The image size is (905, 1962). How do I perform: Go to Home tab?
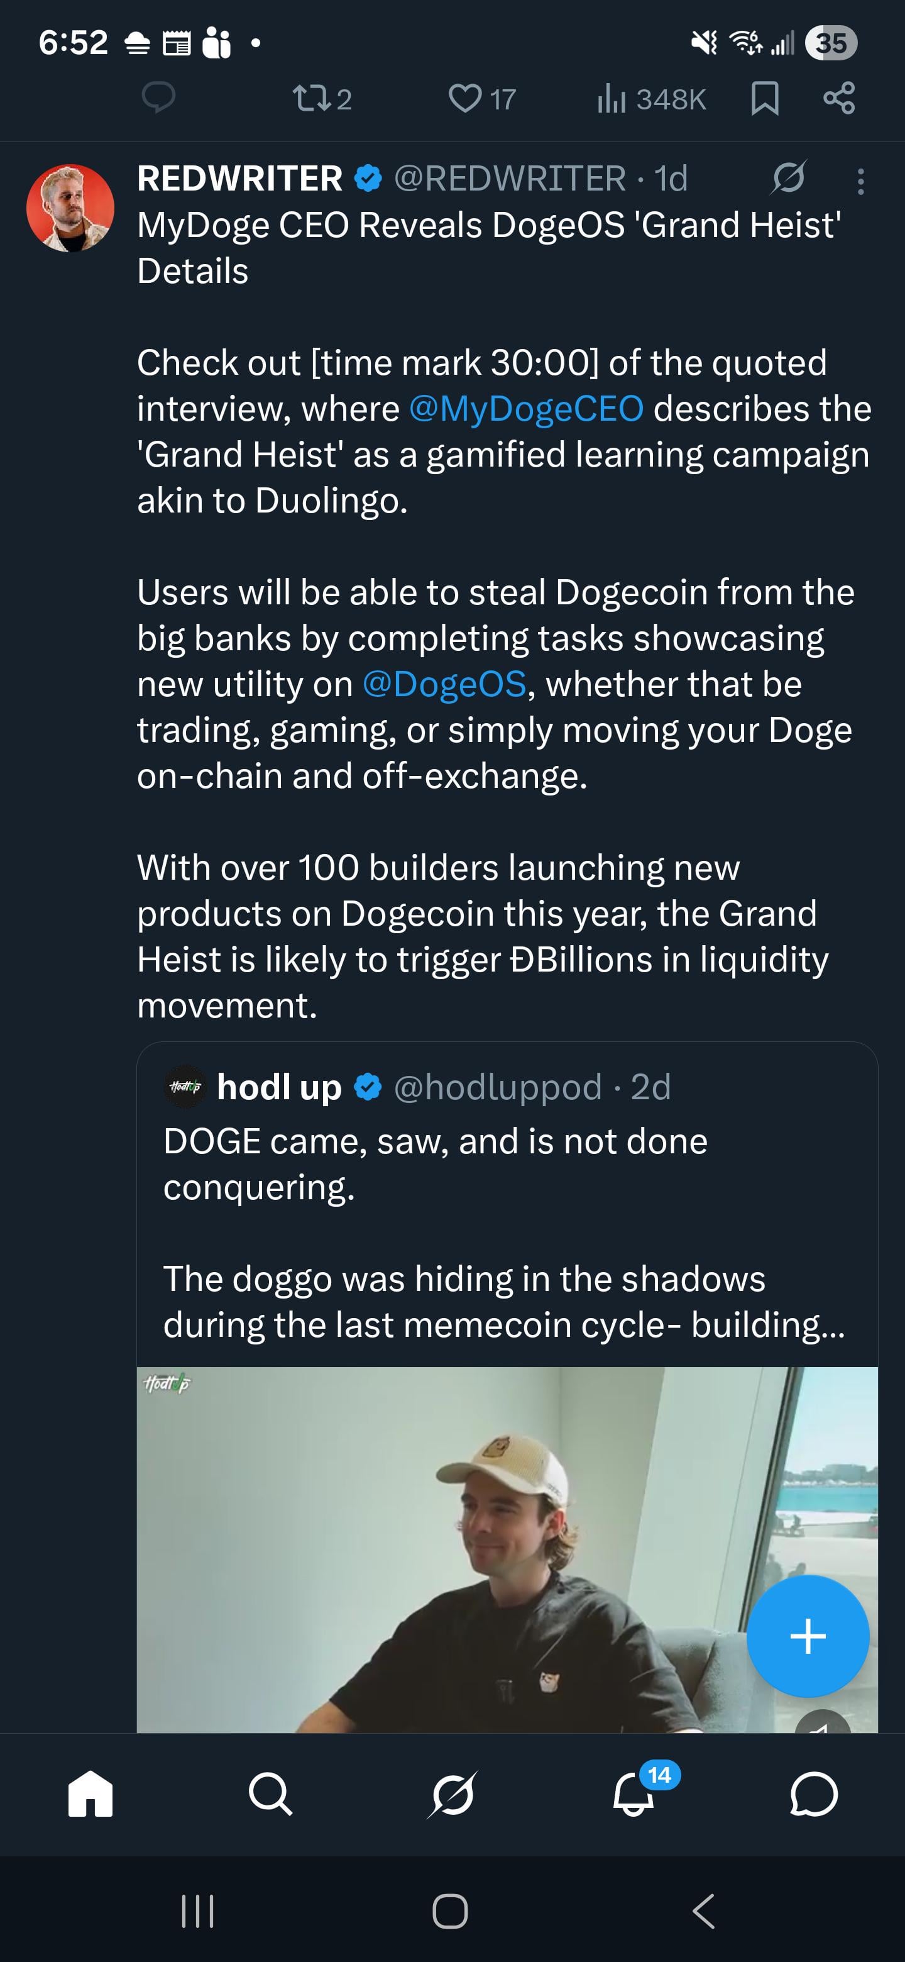pyautogui.click(x=90, y=1793)
